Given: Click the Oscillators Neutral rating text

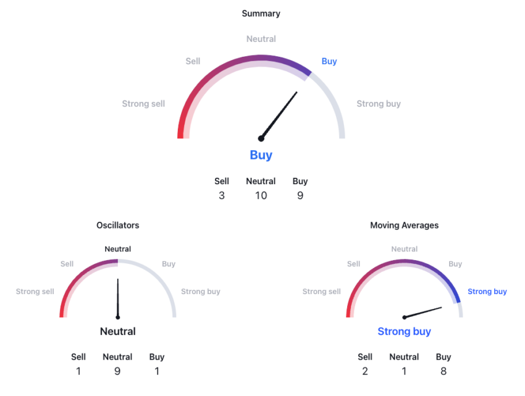Looking at the screenshot, I should [x=118, y=331].
